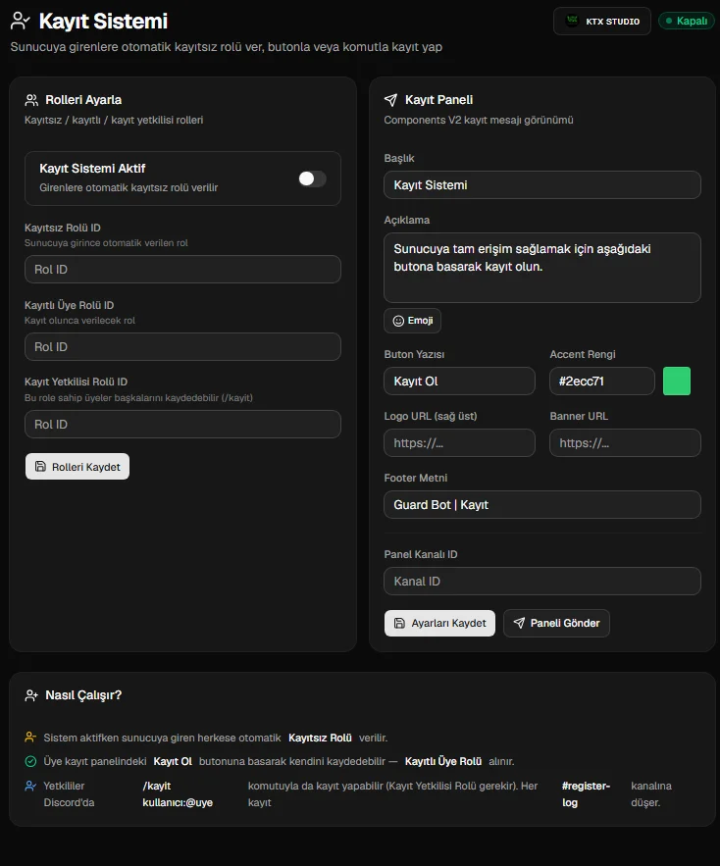This screenshot has height=866, width=720.
Task: Focus the Panel Kanalı ID field
Action: pyautogui.click(x=542, y=581)
